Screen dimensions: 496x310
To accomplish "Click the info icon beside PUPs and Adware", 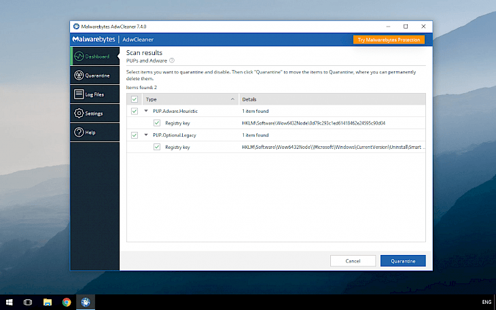I will [172, 61].
